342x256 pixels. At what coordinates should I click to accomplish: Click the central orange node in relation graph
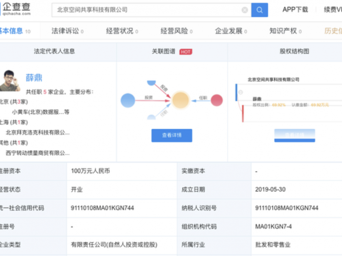pyautogui.click(x=181, y=100)
